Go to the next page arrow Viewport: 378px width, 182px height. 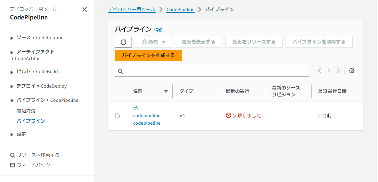tap(338, 71)
